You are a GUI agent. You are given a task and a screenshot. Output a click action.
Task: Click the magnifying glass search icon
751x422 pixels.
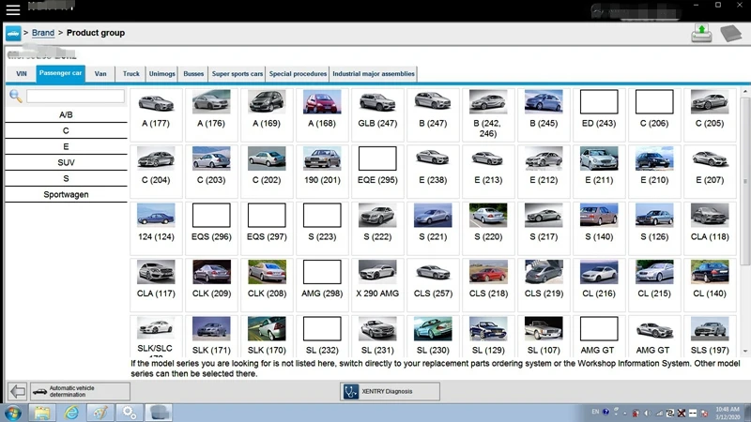[x=16, y=96]
